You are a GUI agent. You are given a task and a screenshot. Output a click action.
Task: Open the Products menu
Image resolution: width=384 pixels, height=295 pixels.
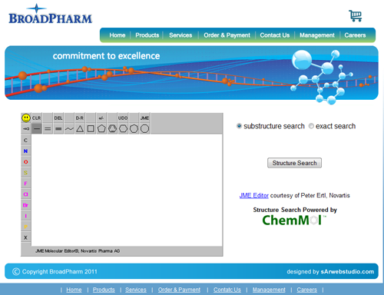click(x=147, y=35)
